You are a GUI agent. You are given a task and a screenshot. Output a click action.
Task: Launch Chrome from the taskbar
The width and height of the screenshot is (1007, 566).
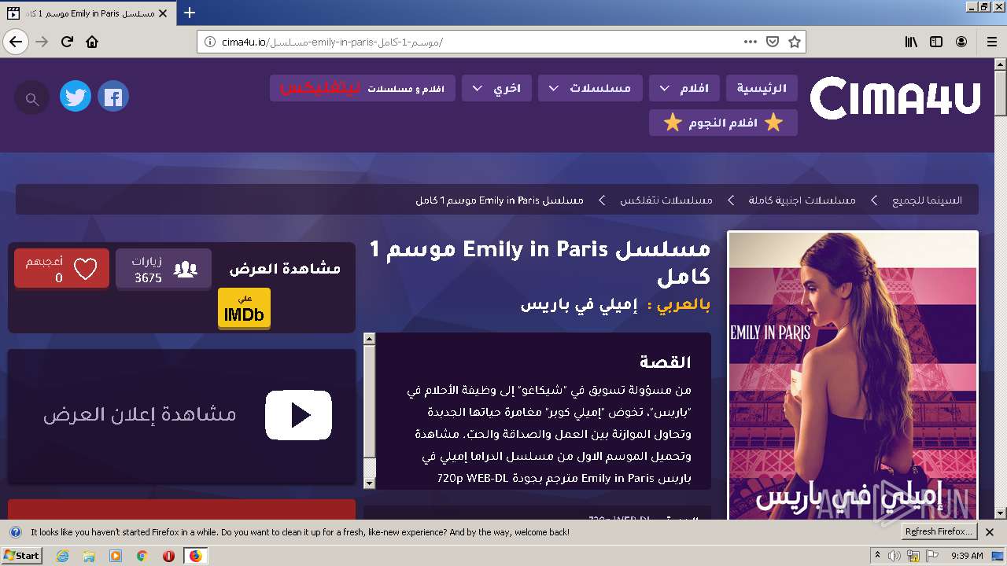pyautogui.click(x=142, y=556)
